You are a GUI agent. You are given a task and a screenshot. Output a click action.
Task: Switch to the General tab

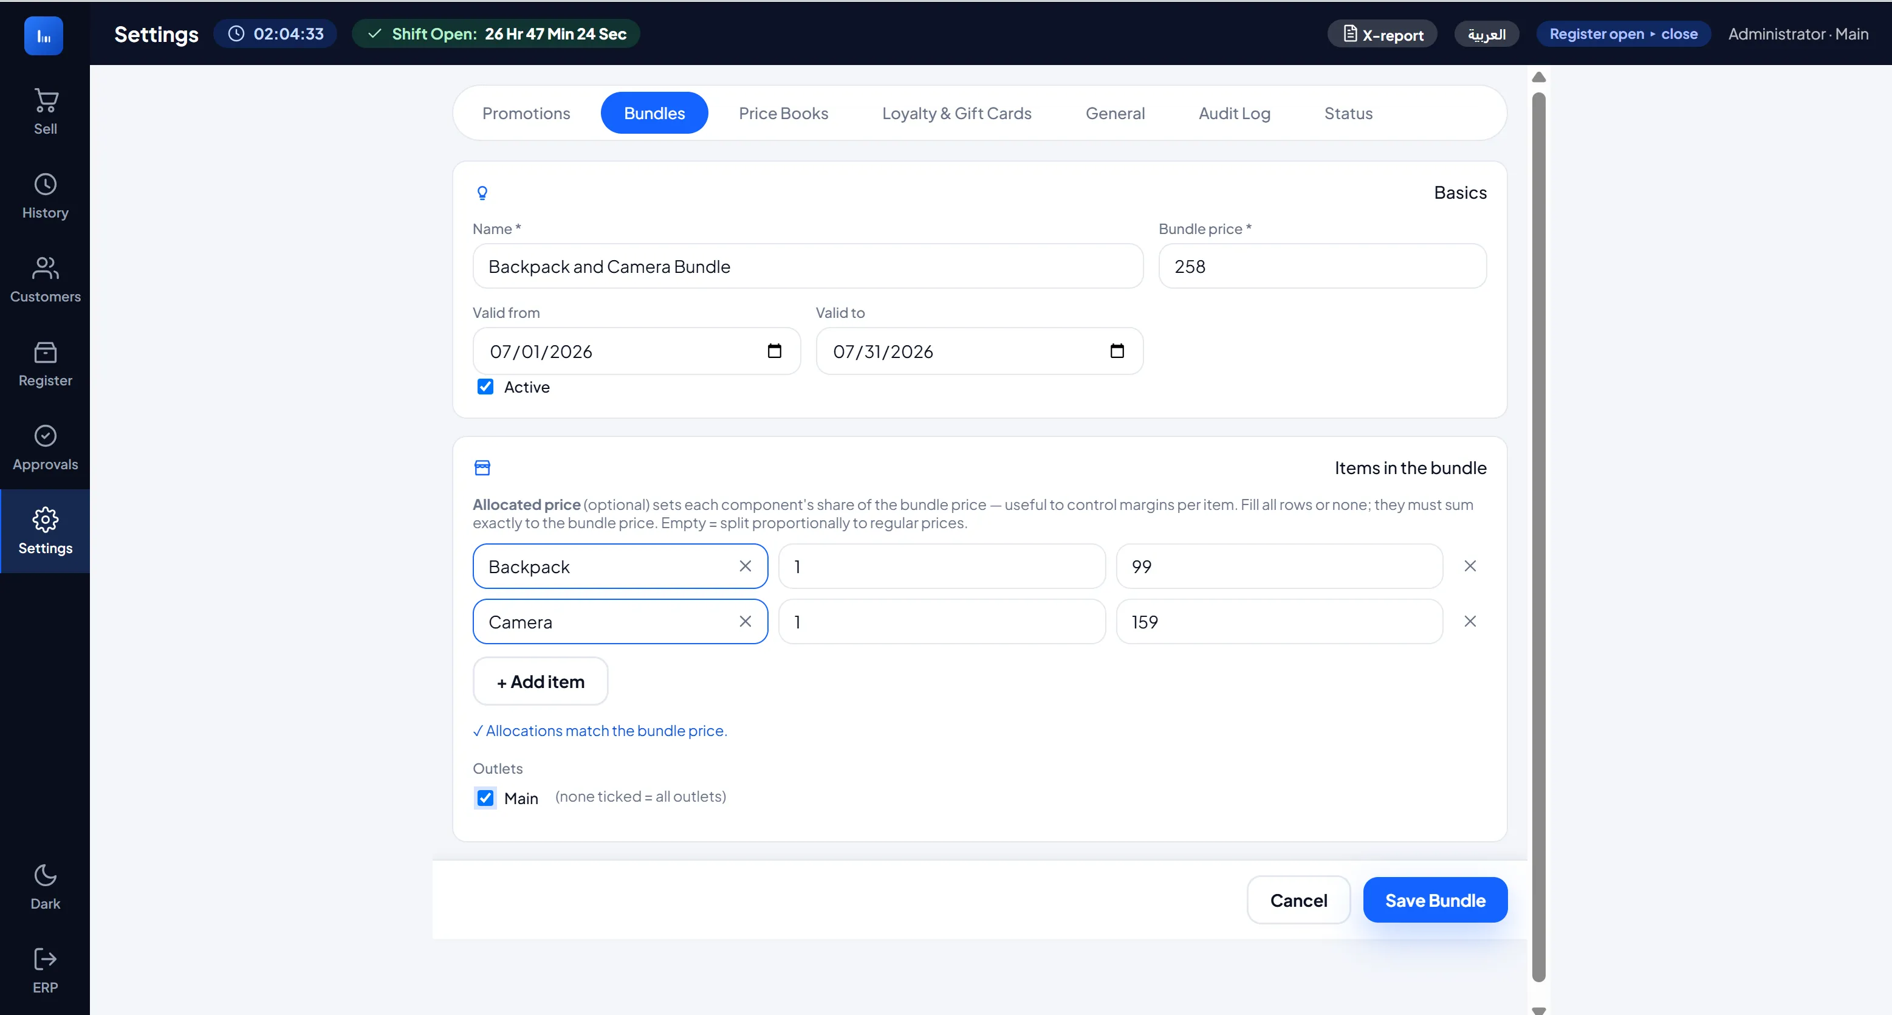pyautogui.click(x=1115, y=113)
